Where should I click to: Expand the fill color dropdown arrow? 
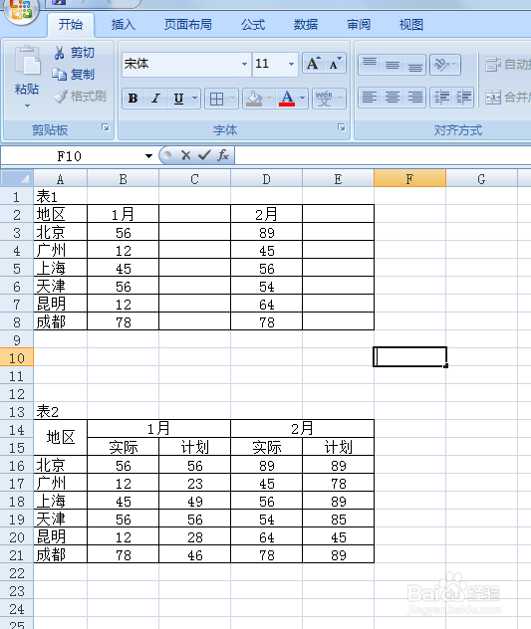(269, 99)
